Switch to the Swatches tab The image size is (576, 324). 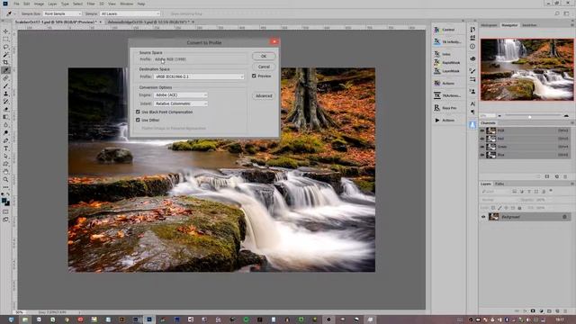529,25
